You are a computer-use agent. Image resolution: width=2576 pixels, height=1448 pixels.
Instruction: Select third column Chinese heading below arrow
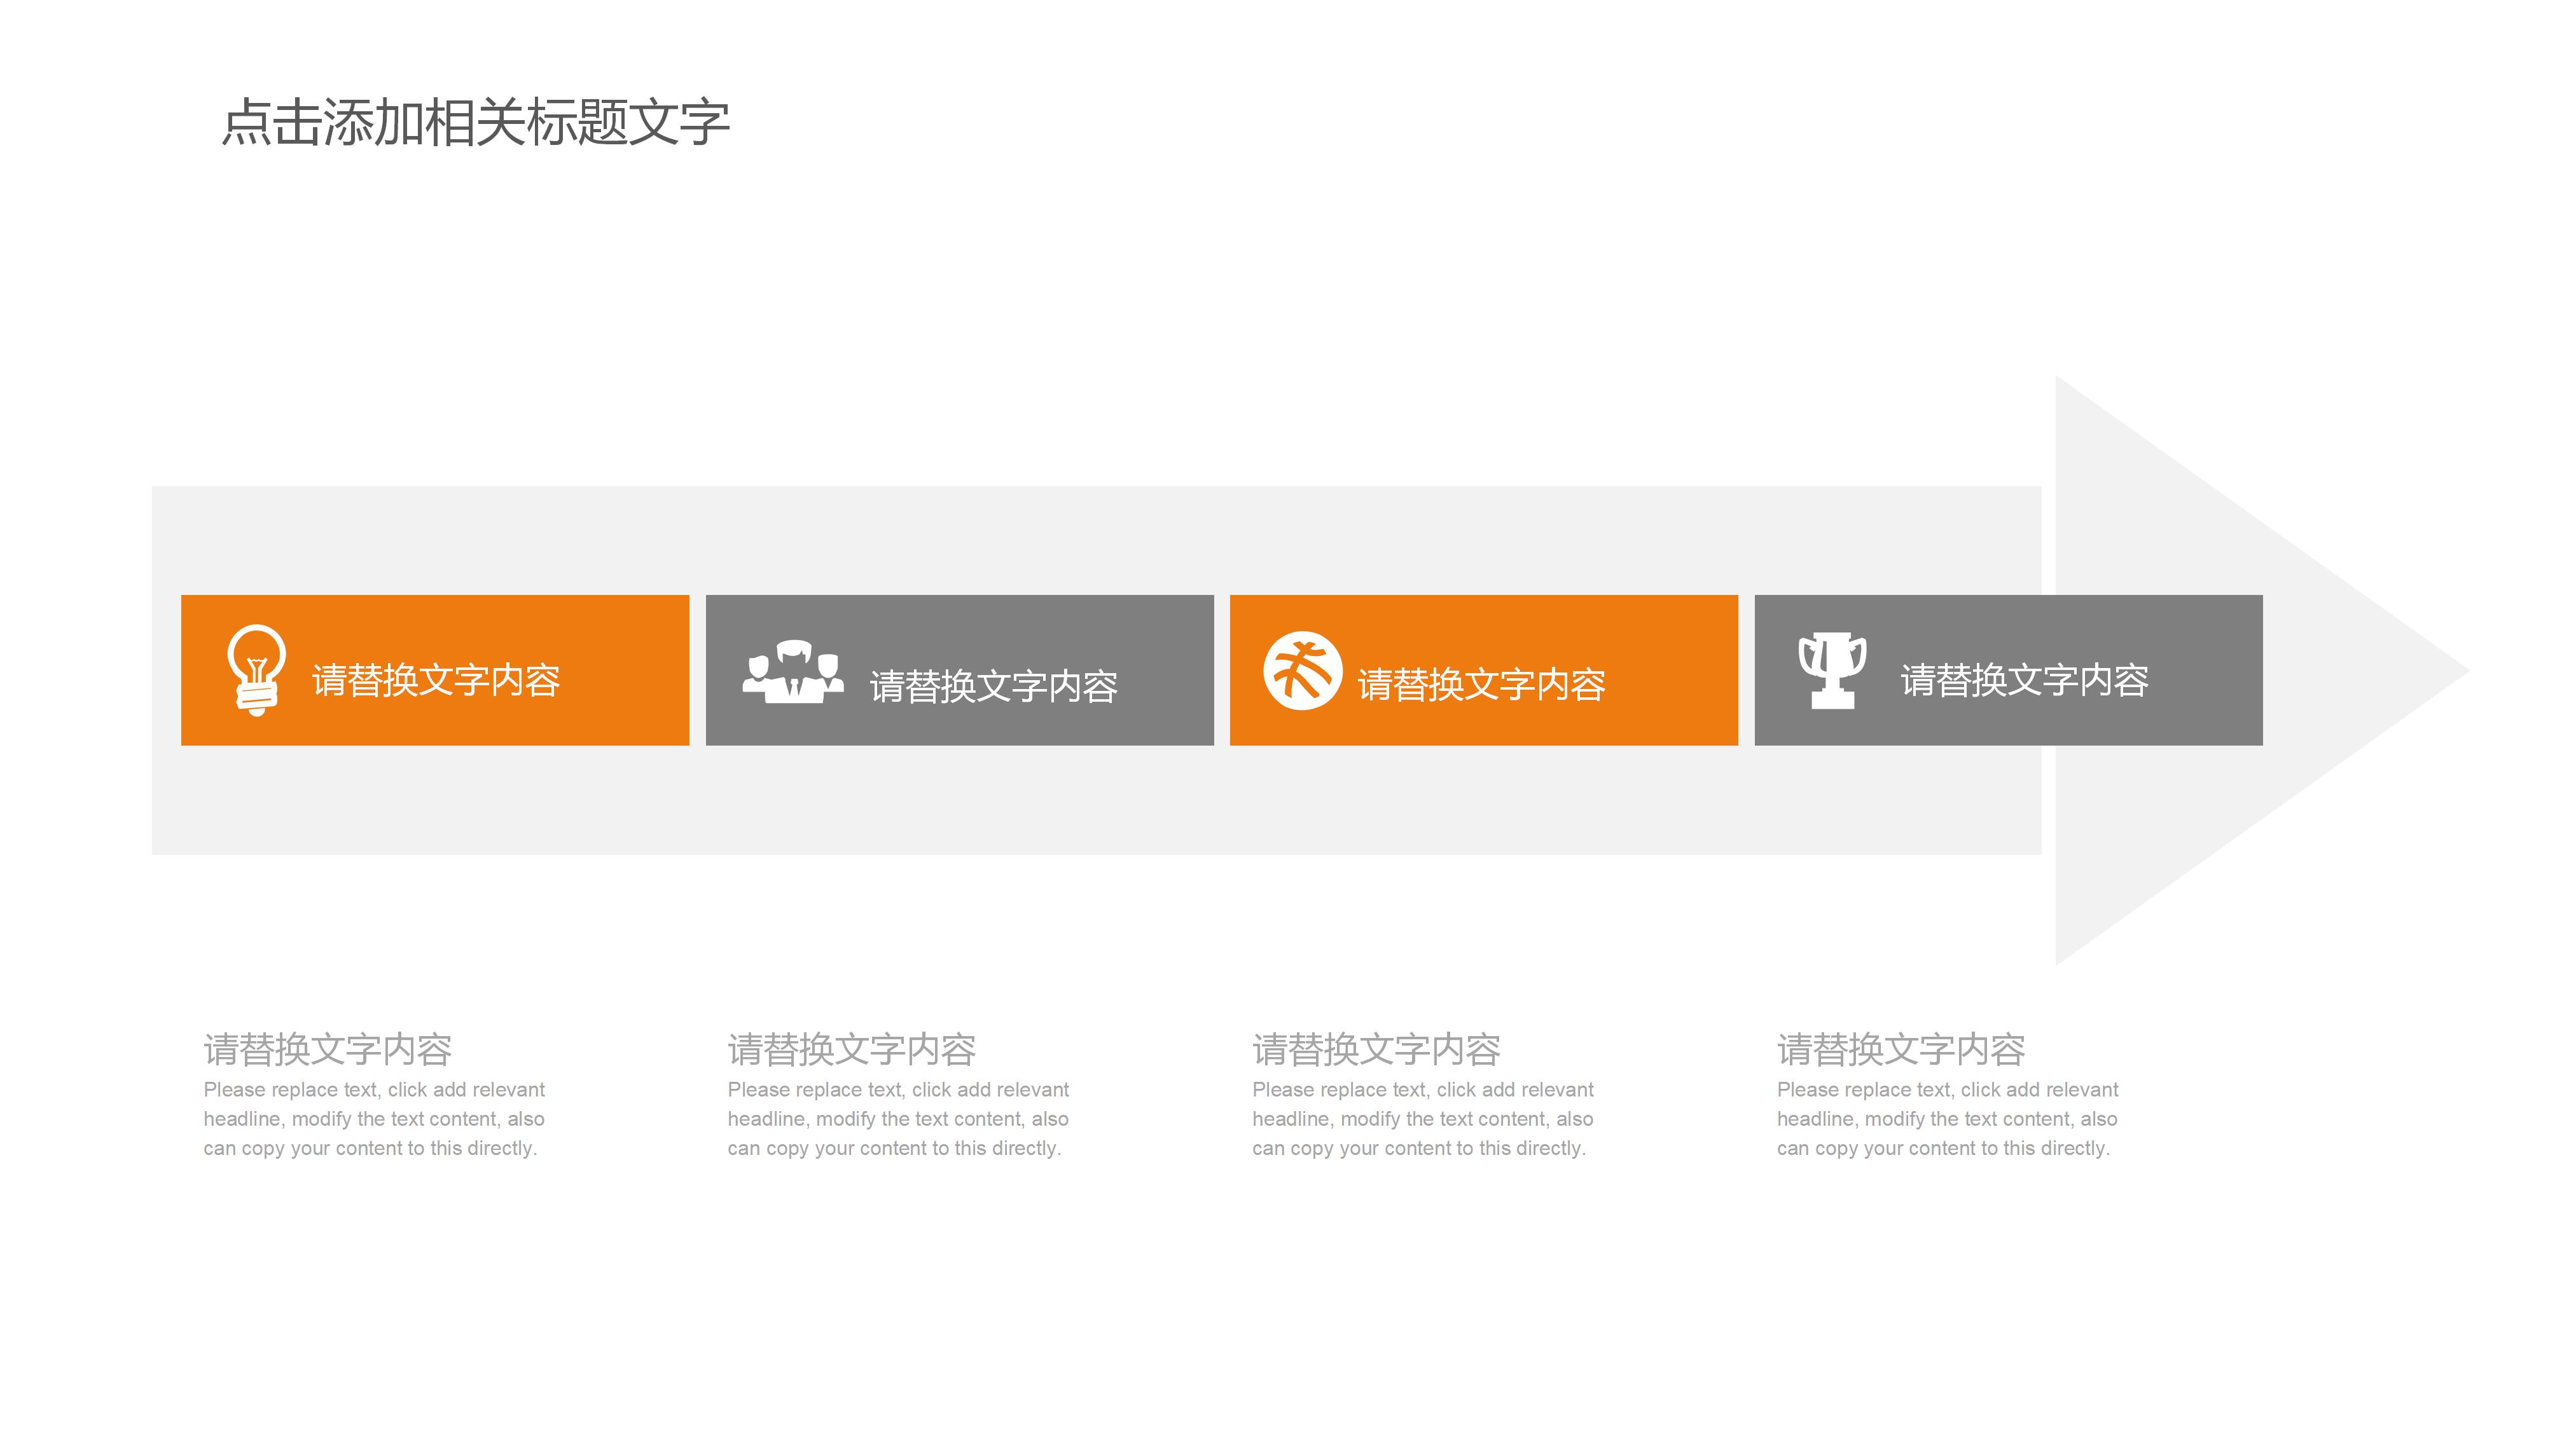coord(1376,1049)
